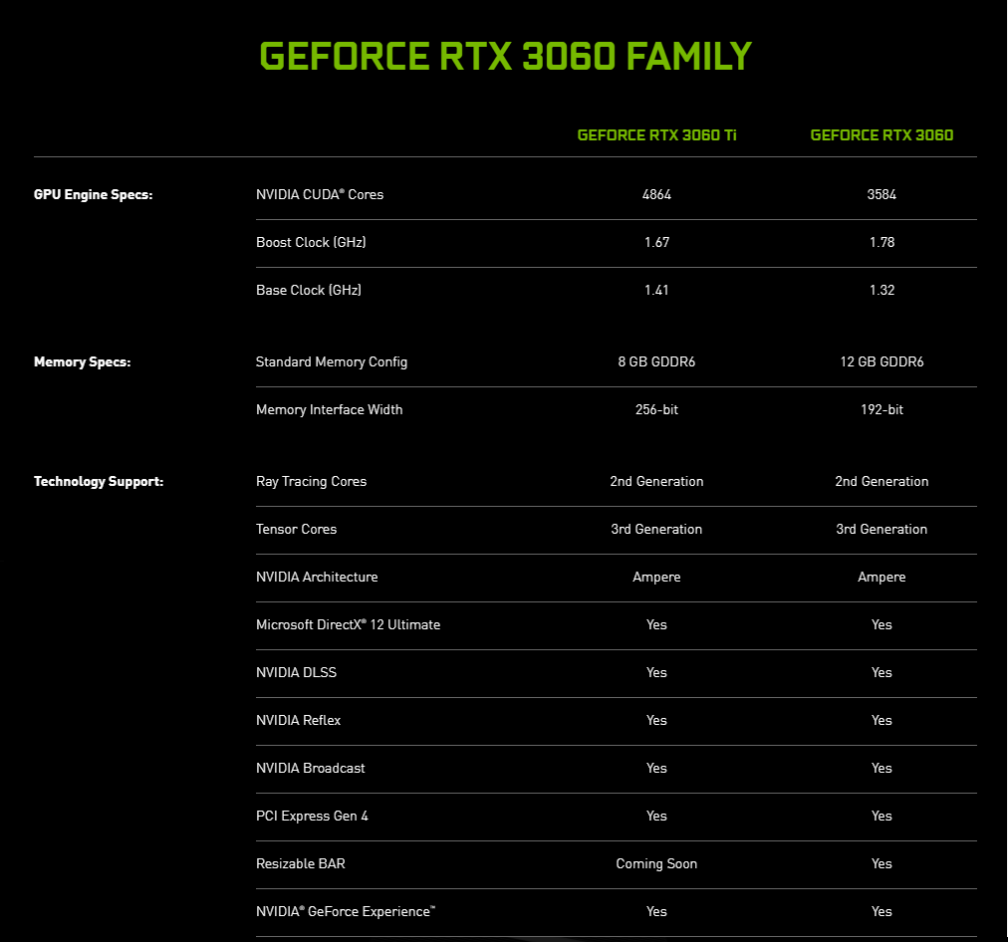Viewport: 1008px width, 942px height.
Task: Click the GPU Engine Specs section label
Action: pyautogui.click(x=93, y=195)
